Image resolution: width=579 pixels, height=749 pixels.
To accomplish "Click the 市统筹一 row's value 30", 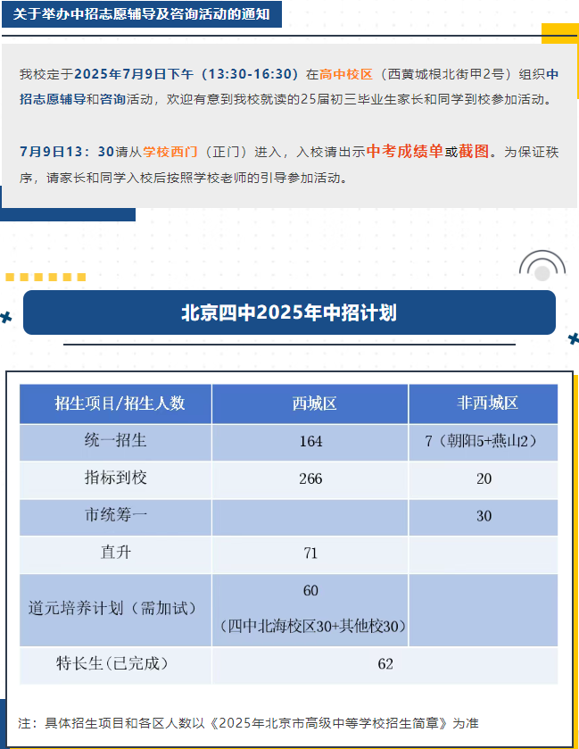I will point(484,516).
